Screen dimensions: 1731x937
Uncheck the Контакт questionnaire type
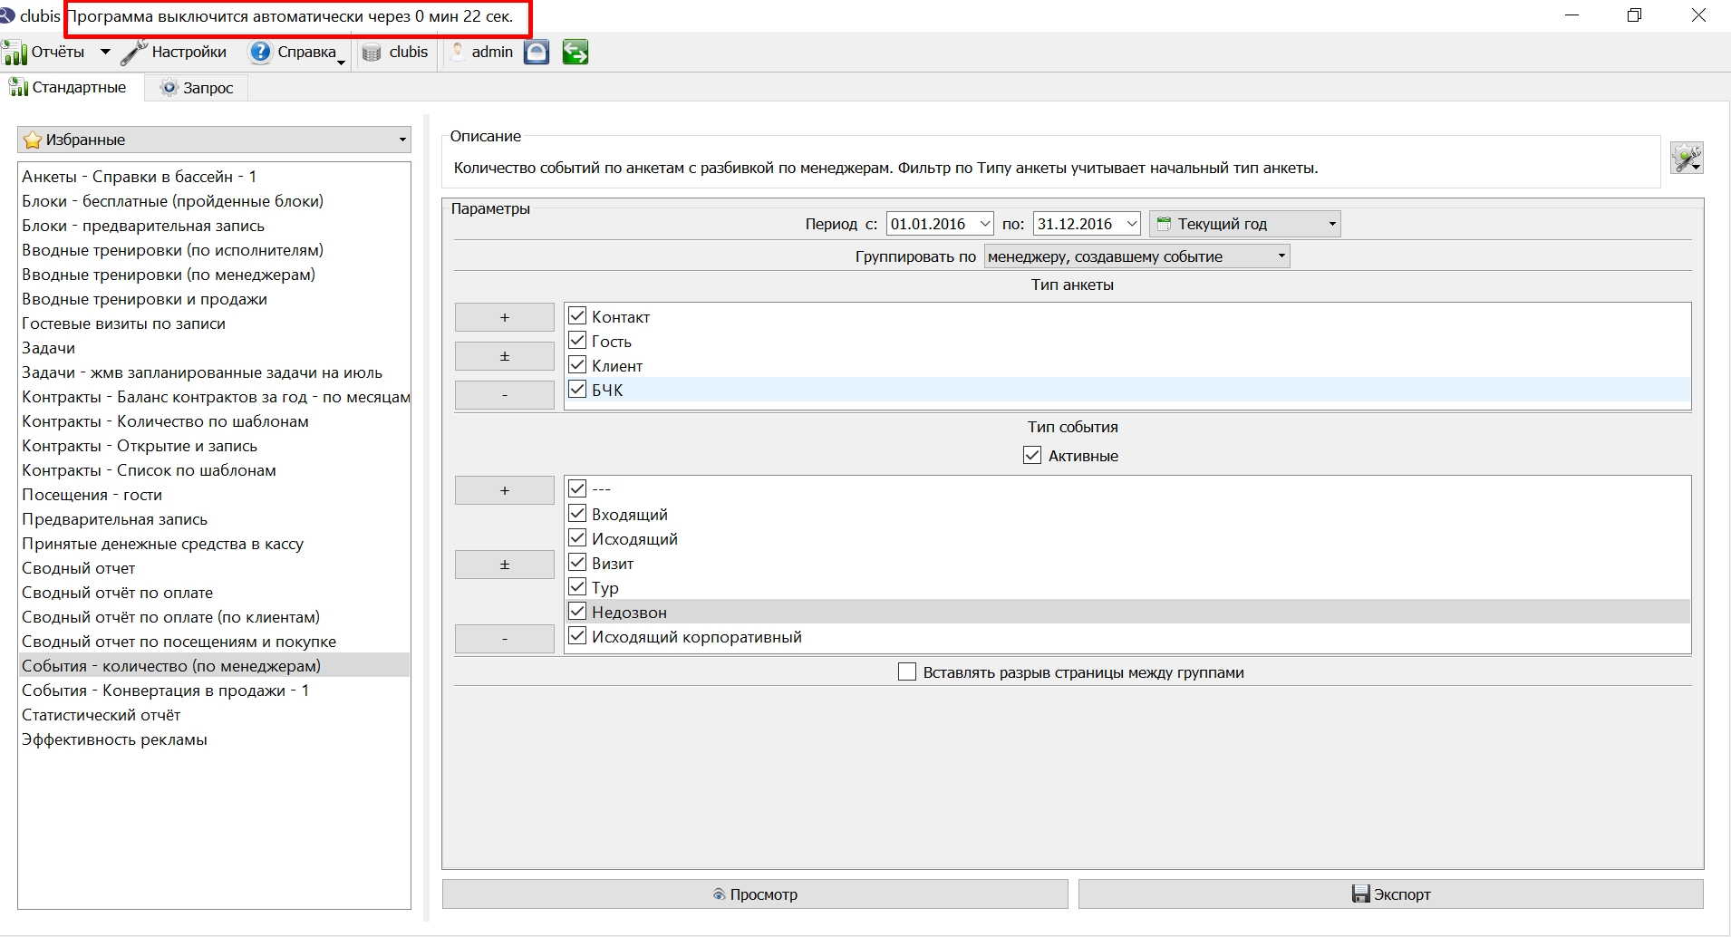577,316
